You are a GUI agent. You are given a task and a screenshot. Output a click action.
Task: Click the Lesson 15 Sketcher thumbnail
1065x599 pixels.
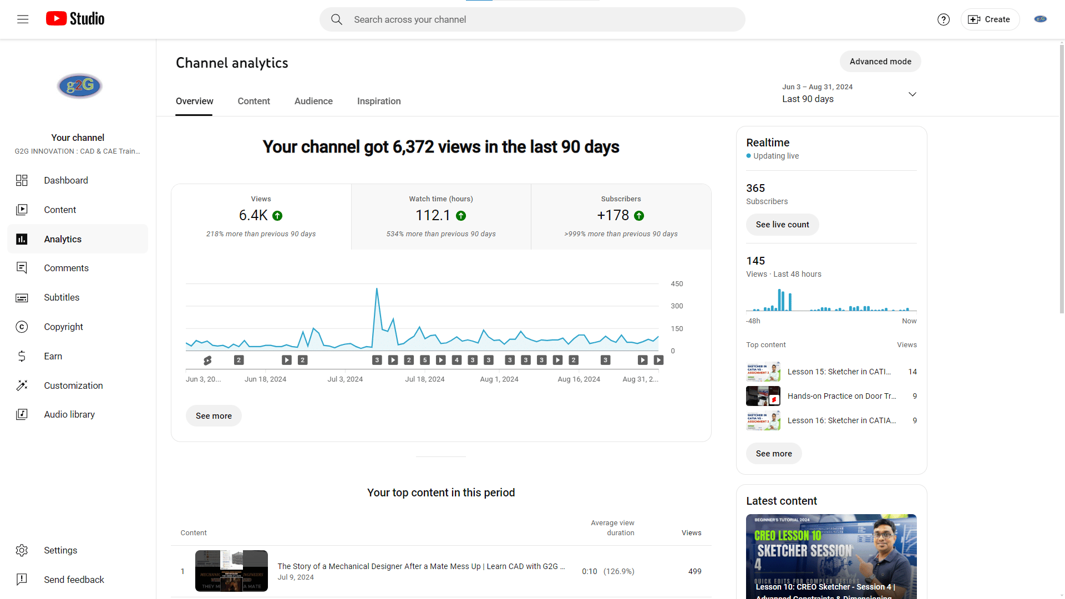[x=763, y=372]
